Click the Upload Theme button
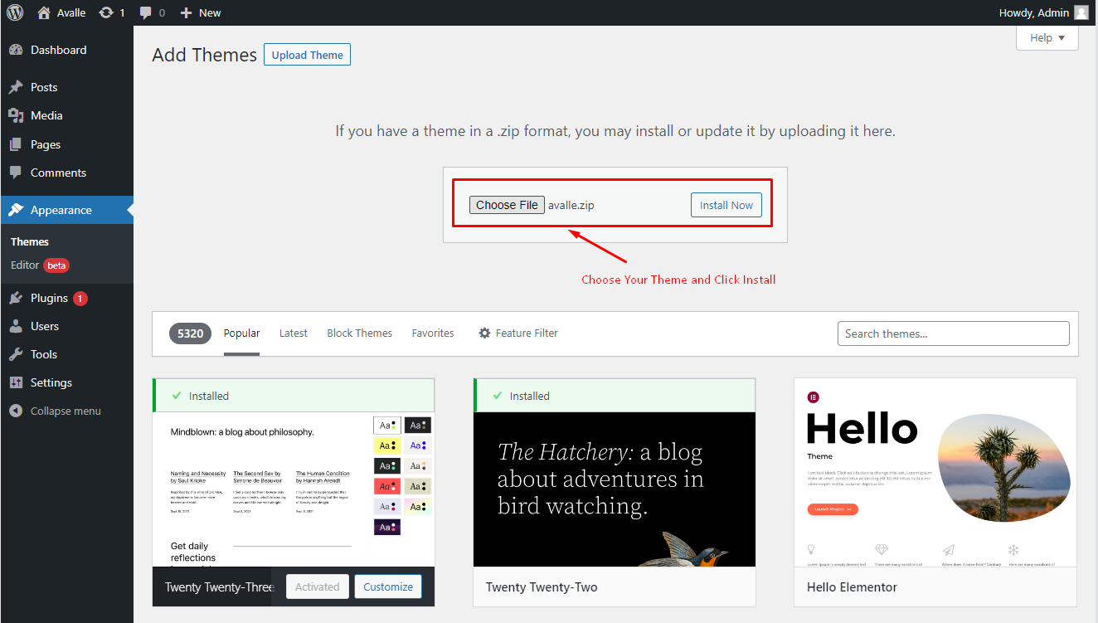 tap(307, 55)
